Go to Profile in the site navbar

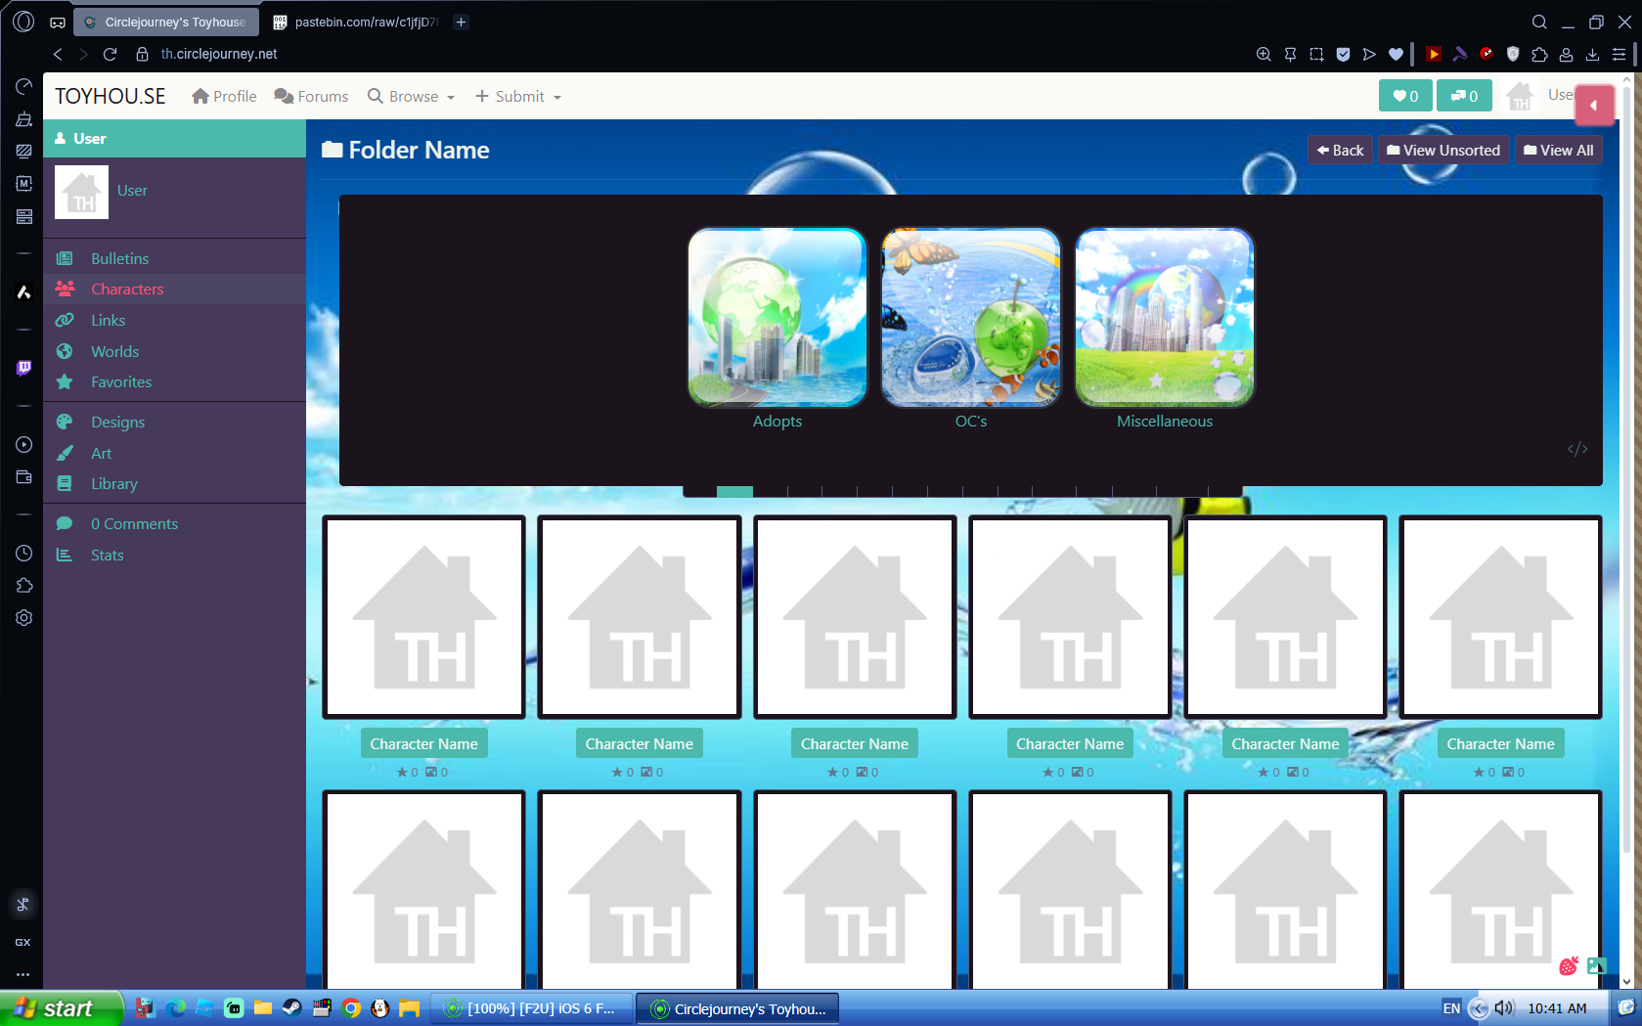pyautogui.click(x=224, y=96)
